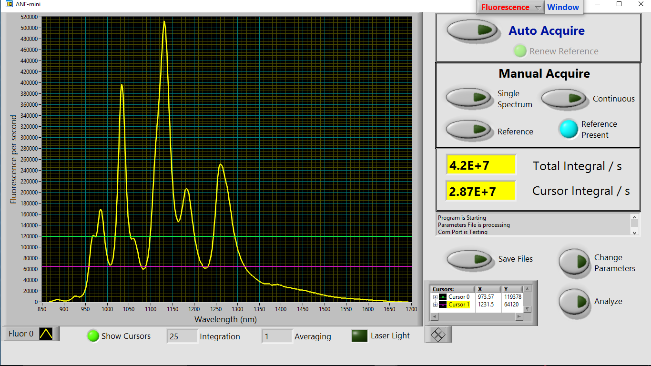Click the cursor table's scroll-up arrow

point(527,289)
